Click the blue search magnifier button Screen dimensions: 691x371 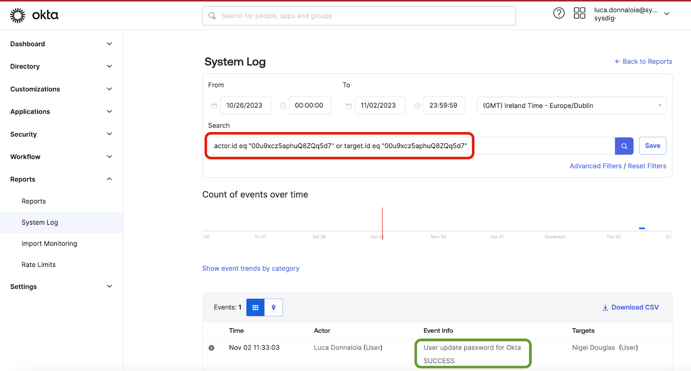(x=624, y=146)
